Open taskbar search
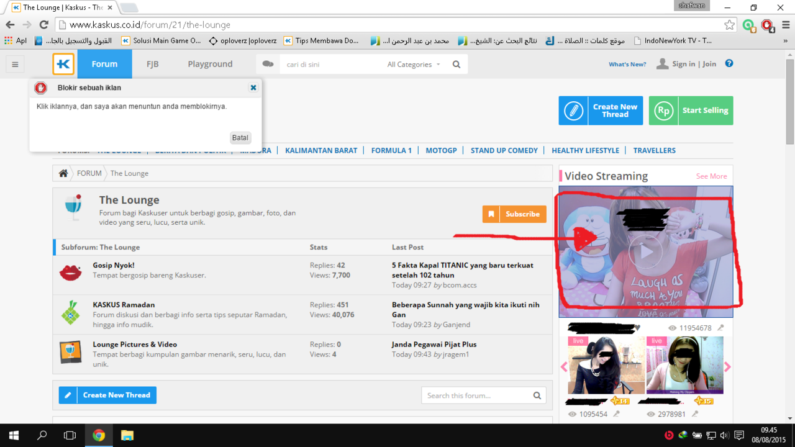Screen dimensions: 795x447 [x=42, y=435]
